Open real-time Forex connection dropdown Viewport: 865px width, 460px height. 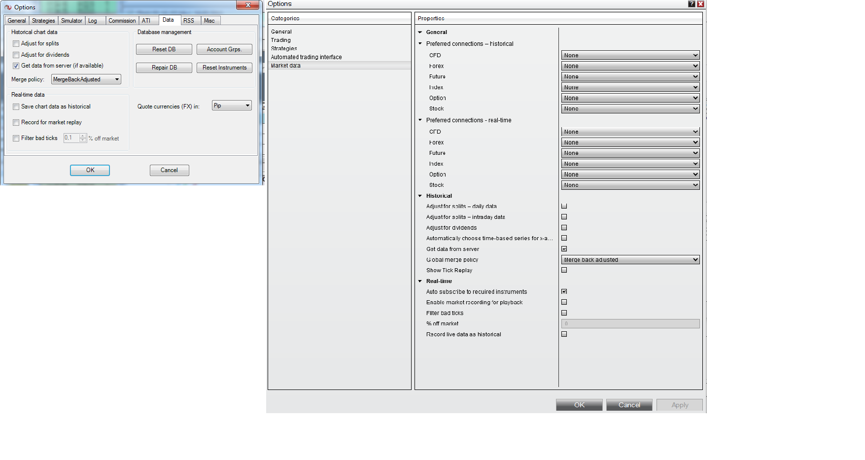(630, 142)
